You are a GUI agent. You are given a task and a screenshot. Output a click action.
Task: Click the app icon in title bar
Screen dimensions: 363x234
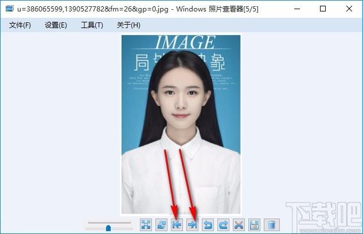click(8, 9)
